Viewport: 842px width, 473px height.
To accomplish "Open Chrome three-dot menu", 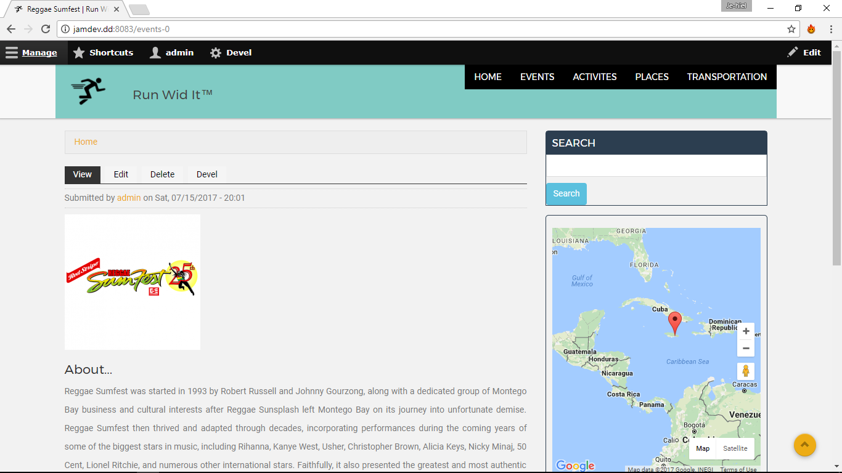I will (x=830, y=29).
